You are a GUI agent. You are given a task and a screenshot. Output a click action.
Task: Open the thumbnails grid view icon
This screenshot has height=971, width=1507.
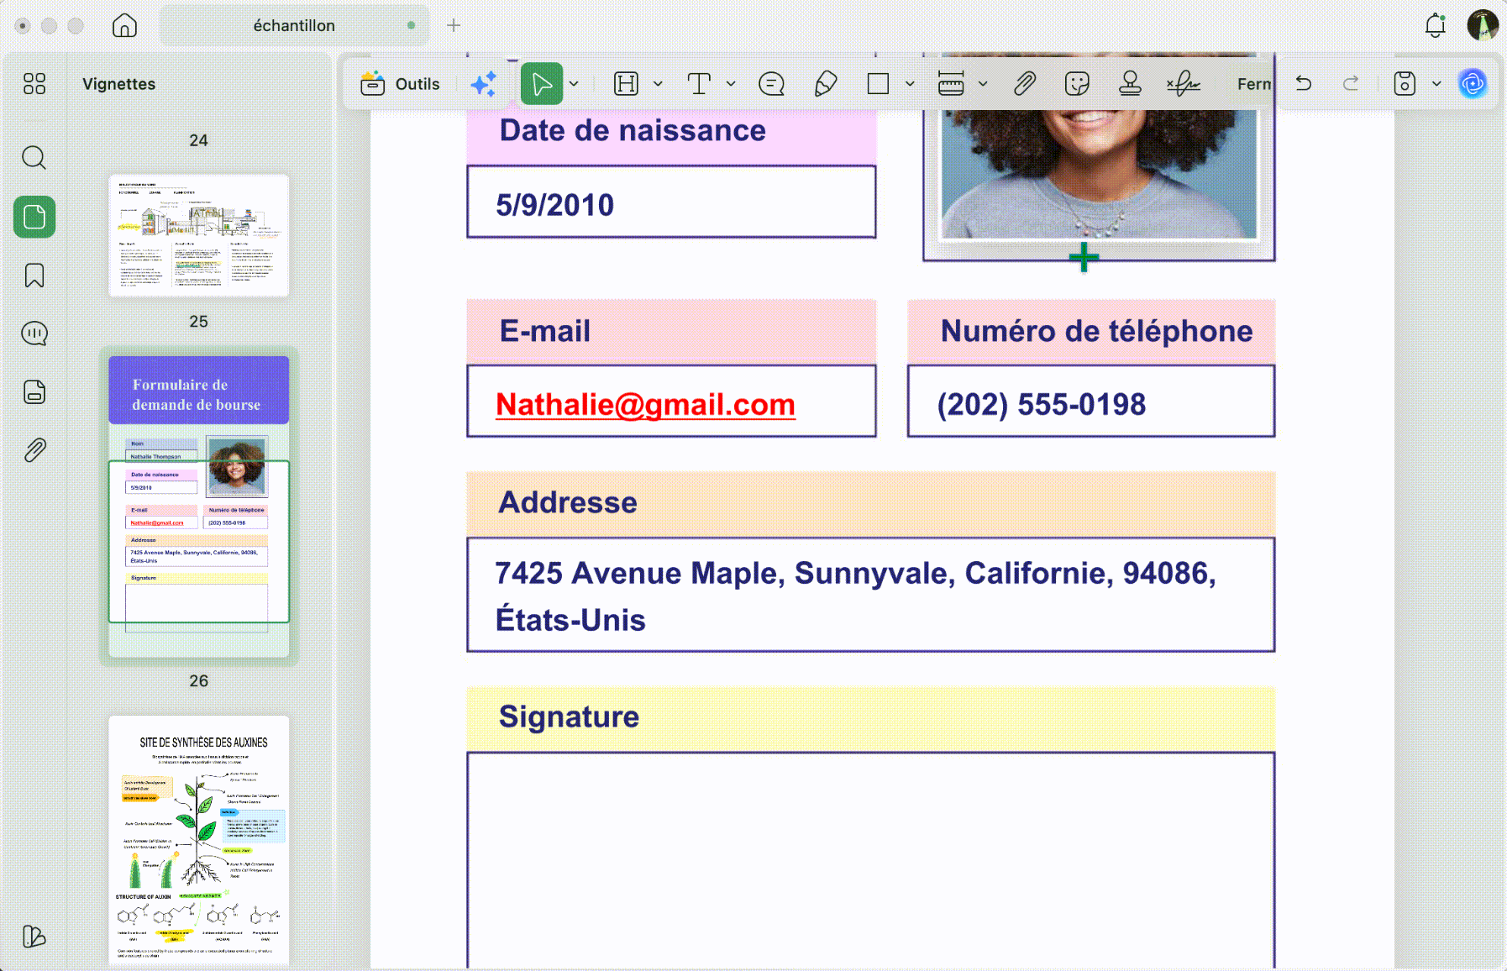point(34,83)
